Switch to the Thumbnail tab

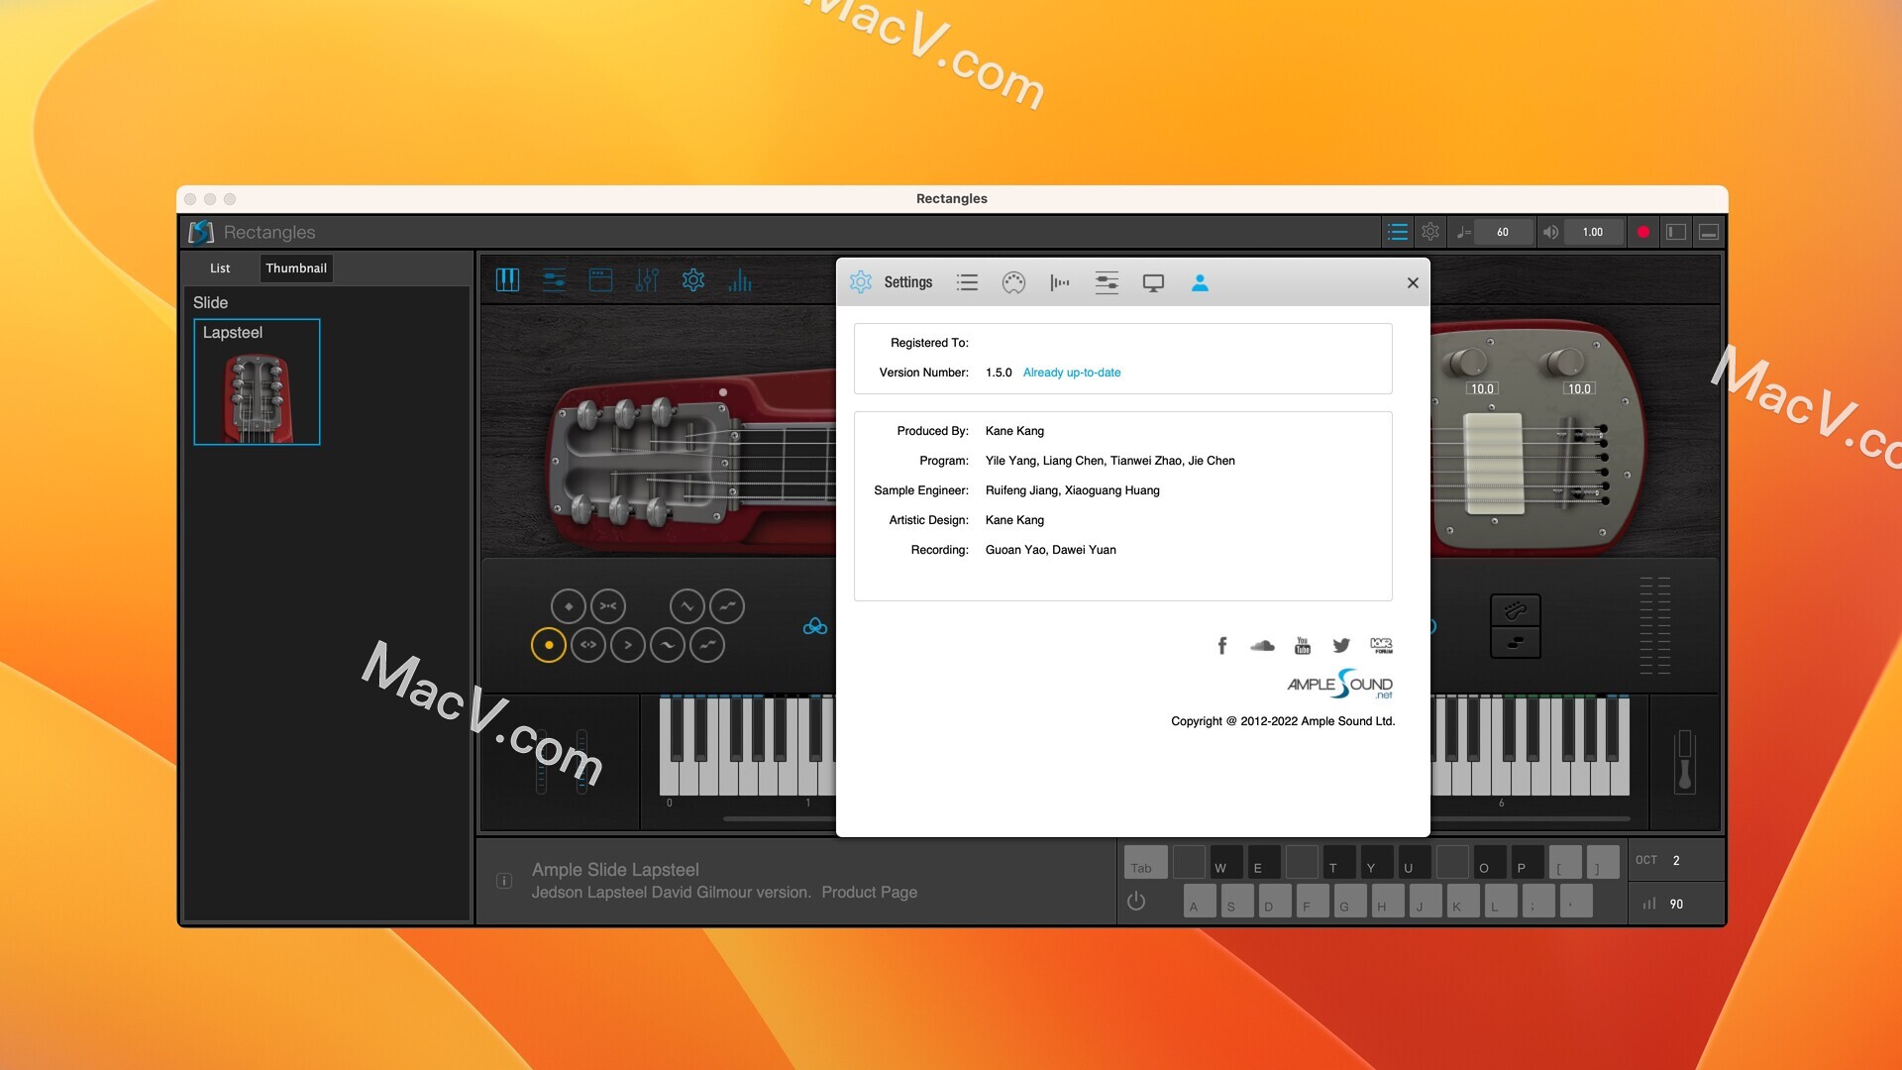[x=296, y=268]
